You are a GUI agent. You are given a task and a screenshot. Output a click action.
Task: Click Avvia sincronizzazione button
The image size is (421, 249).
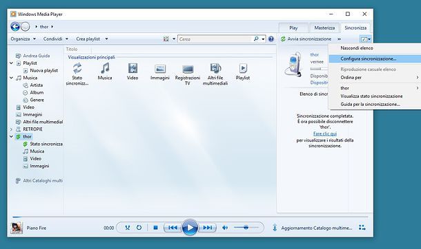(x=306, y=39)
